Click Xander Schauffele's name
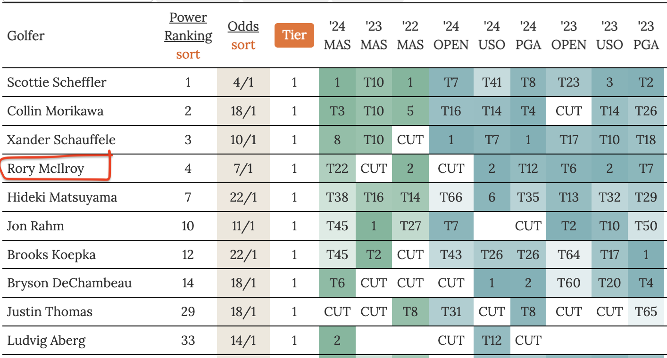The width and height of the screenshot is (667, 358). pos(61,140)
